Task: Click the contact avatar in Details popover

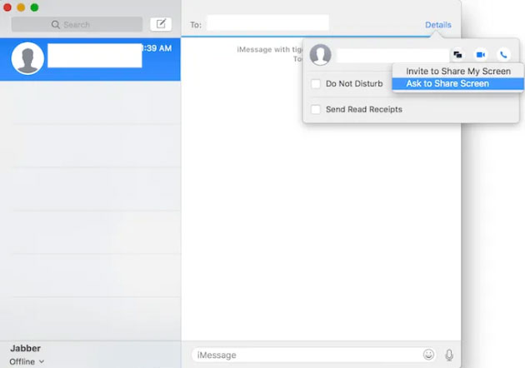Action: click(321, 55)
